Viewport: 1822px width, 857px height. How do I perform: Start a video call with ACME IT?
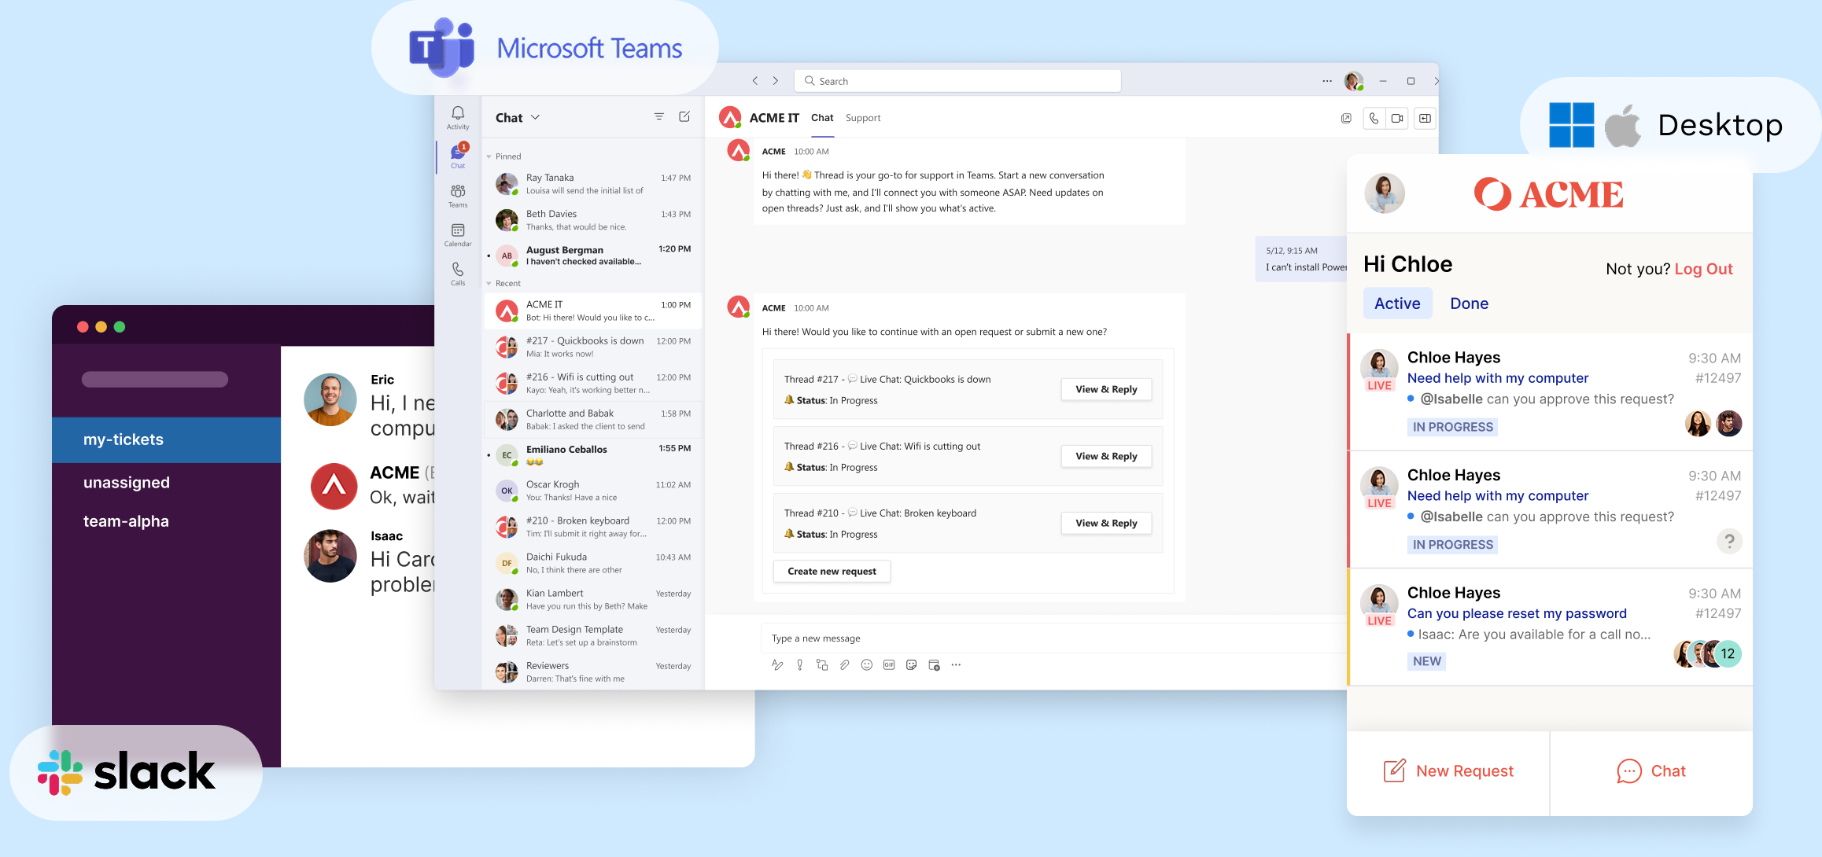tap(1398, 118)
